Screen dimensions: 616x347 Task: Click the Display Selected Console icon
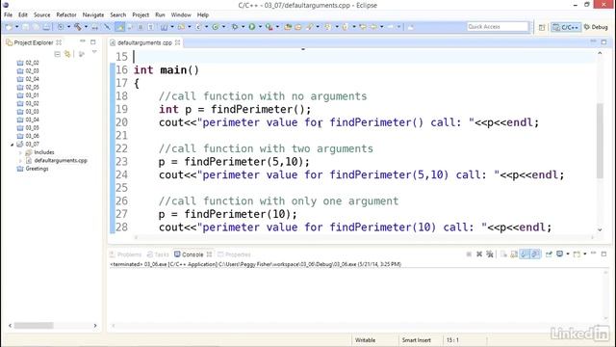click(560, 254)
